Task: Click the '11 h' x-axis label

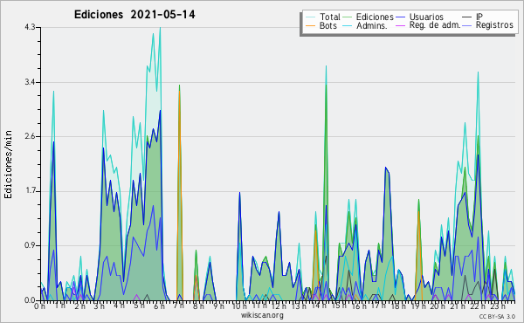Action: [259, 306]
